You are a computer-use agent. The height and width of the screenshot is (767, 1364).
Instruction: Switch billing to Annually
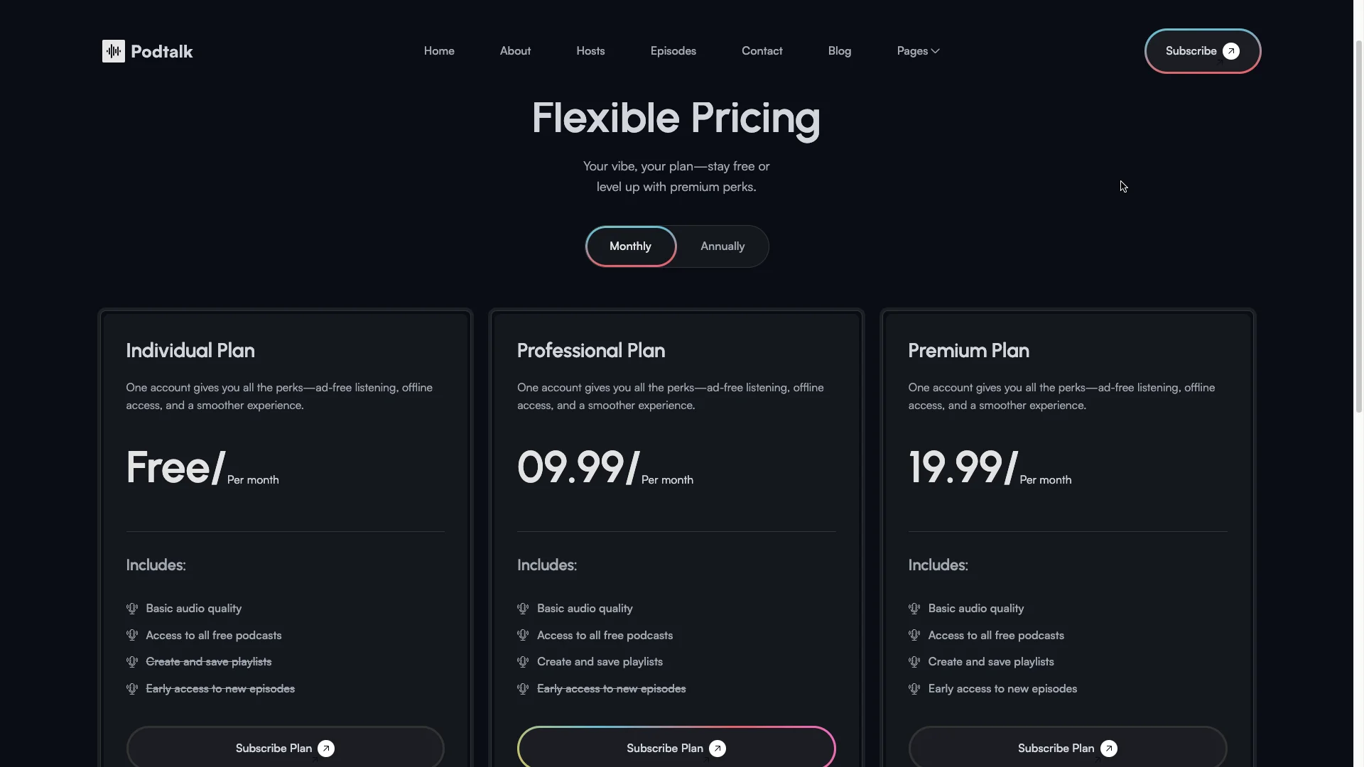click(722, 246)
